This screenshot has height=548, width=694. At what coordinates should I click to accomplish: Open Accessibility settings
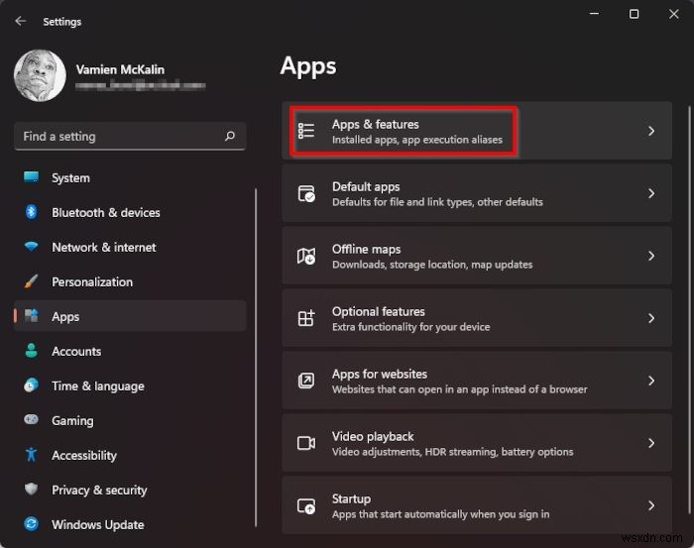click(130, 455)
